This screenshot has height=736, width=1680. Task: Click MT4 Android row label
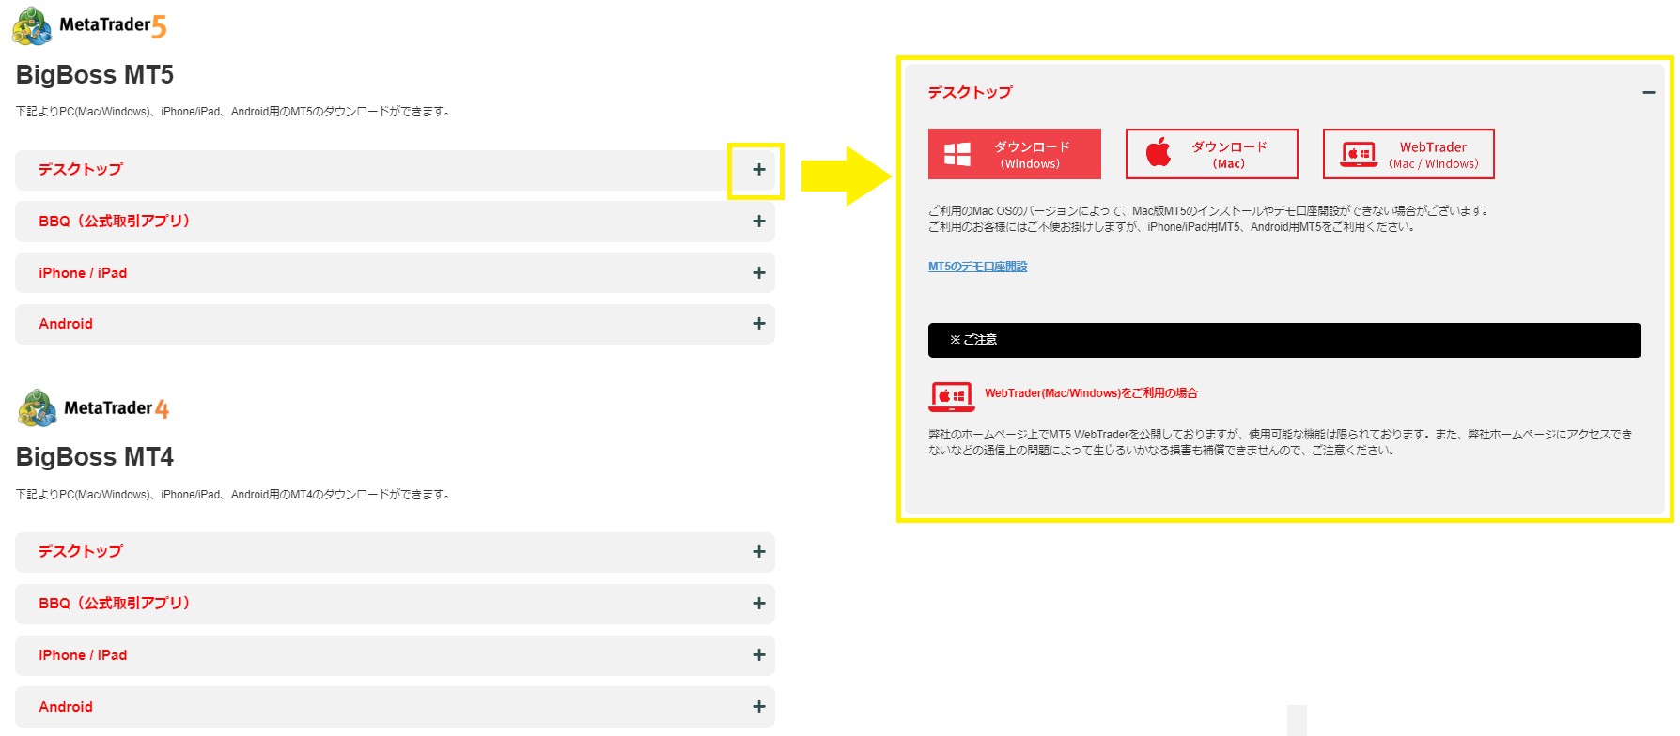pos(66,707)
